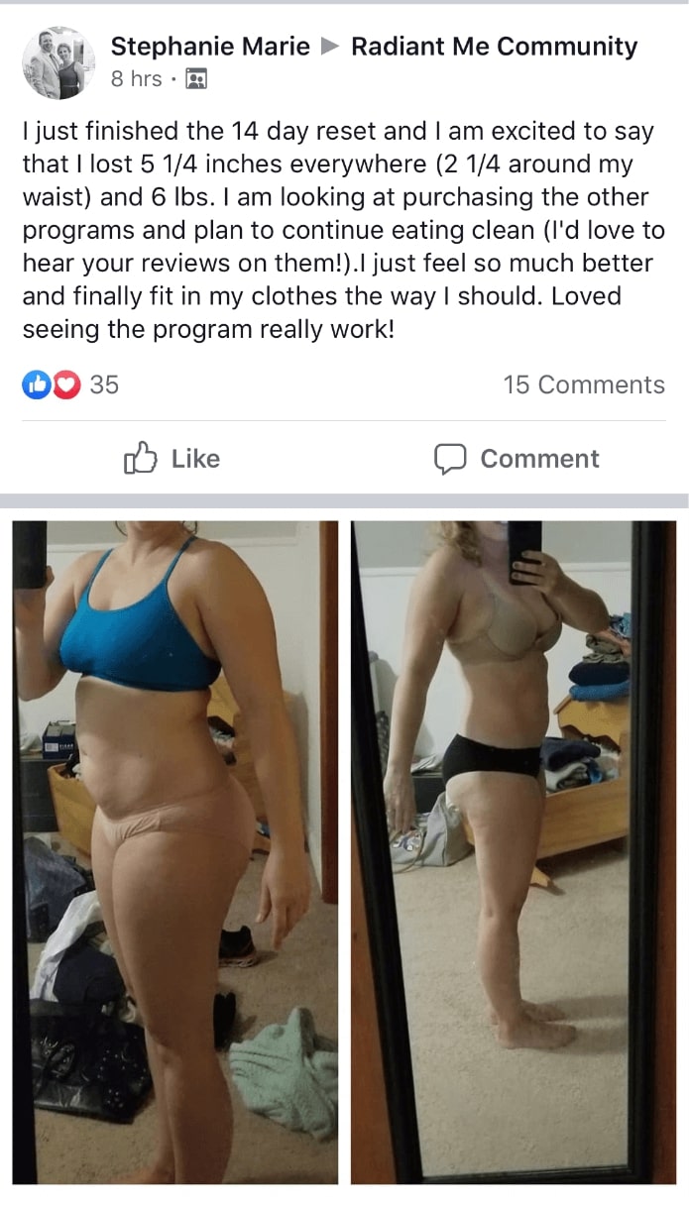Tap the thumbs-up icon beside Like
689x1206 pixels.
point(140,458)
